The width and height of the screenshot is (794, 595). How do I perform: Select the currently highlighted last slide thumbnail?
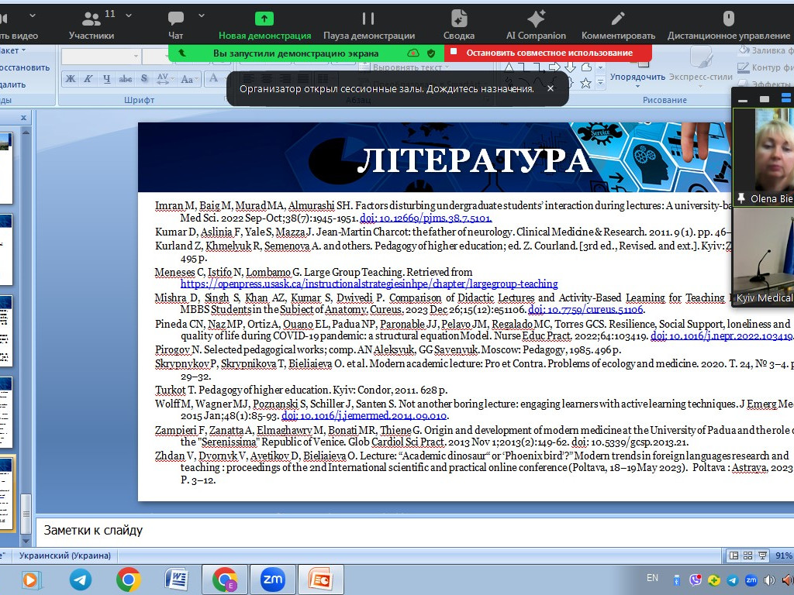click(7, 494)
